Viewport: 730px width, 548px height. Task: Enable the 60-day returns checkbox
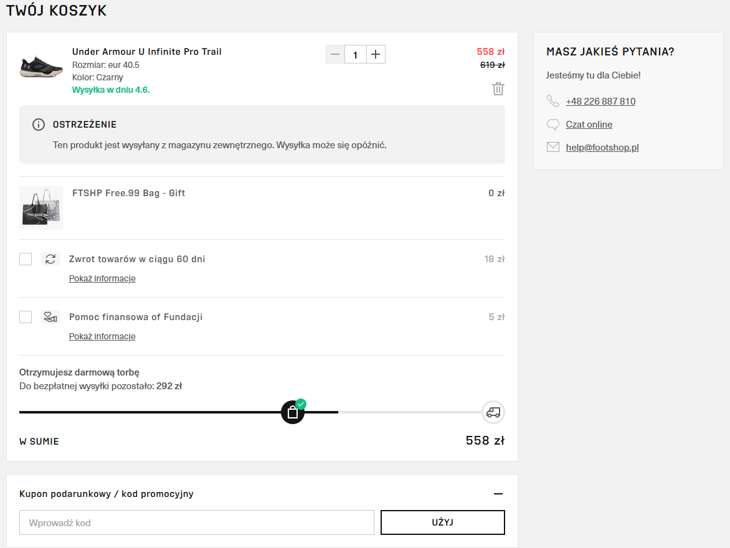pos(26,259)
